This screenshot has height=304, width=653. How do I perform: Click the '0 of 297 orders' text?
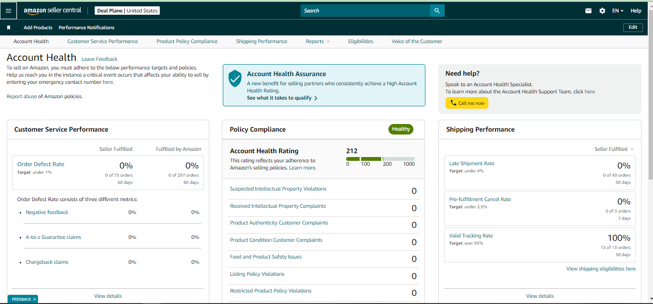[183, 175]
